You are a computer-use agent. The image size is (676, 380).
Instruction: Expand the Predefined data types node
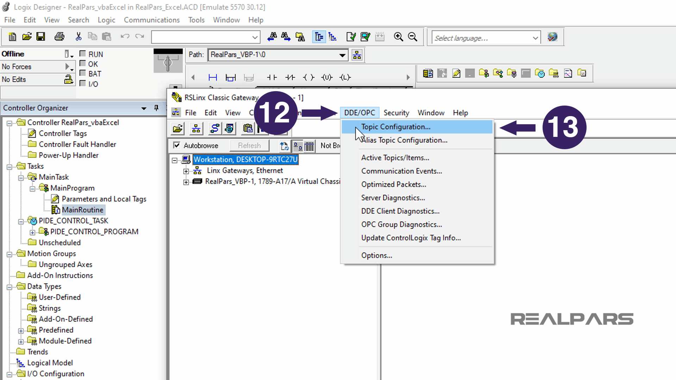click(21, 331)
